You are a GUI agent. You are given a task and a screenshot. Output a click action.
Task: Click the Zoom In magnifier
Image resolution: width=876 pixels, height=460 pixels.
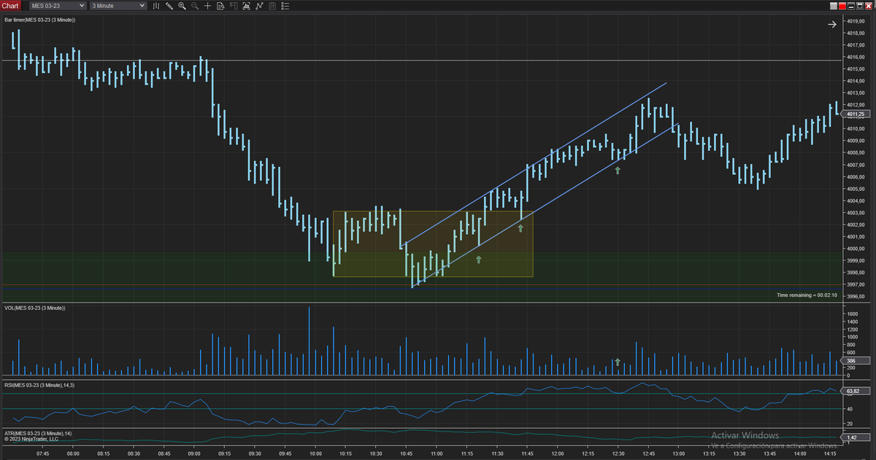[182, 6]
